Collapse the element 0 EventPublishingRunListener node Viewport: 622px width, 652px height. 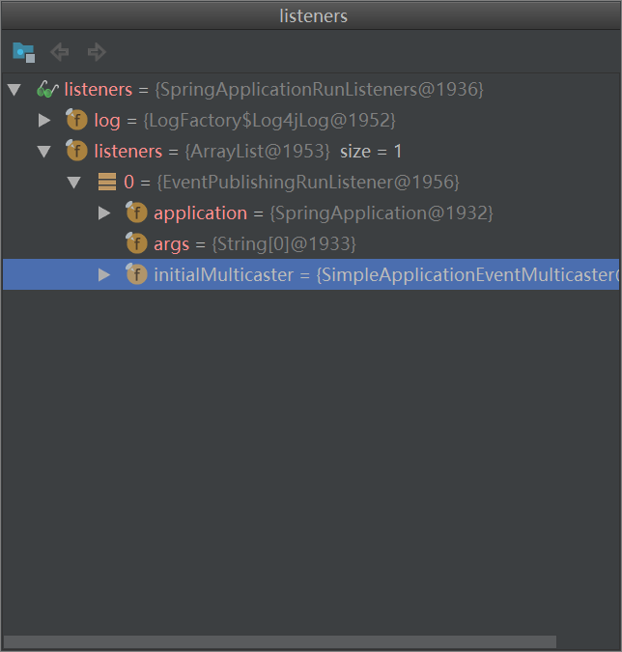tap(74, 183)
